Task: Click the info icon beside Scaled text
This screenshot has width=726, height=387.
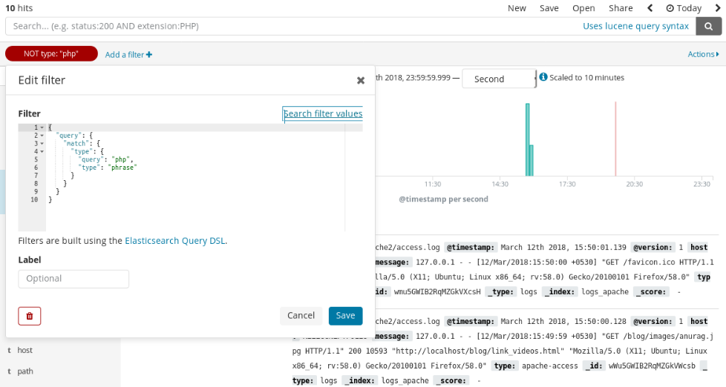Action: click(x=543, y=77)
